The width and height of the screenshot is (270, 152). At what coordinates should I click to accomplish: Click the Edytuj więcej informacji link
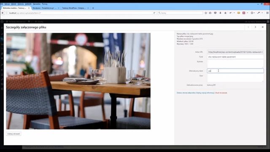205,93
